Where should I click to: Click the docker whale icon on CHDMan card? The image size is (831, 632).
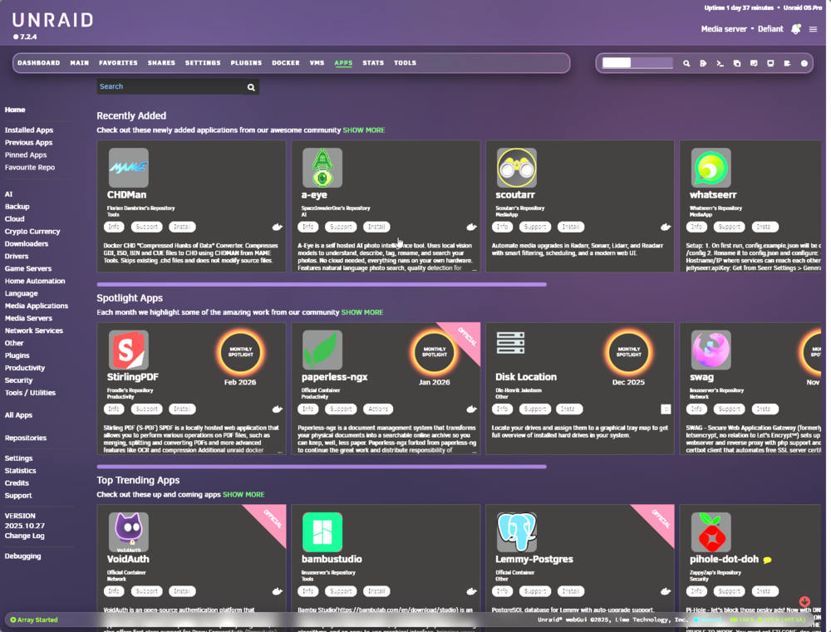coord(278,228)
